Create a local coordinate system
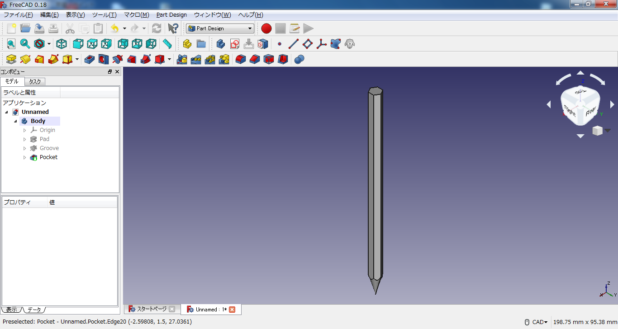 [321, 44]
